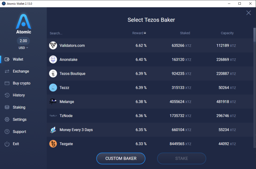The image size is (256, 169).
Task: Open History menu item
Action: (x=19, y=95)
